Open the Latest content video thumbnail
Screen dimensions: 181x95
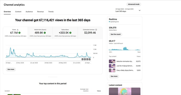[125, 91]
